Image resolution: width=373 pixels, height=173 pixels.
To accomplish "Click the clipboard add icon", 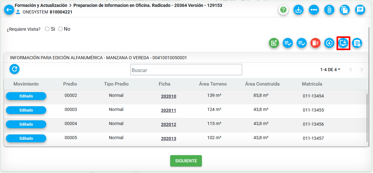I will (x=357, y=43).
